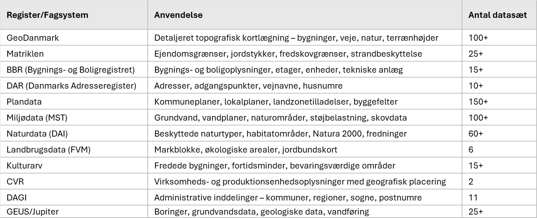Click the Markblokke, økologiske arealer description
Image resolution: width=537 pixels, height=218 pixels.
pos(246,150)
